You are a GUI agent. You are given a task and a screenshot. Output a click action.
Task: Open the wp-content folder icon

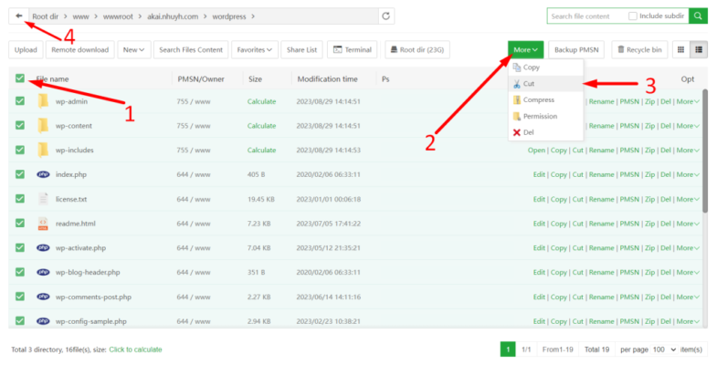43,125
